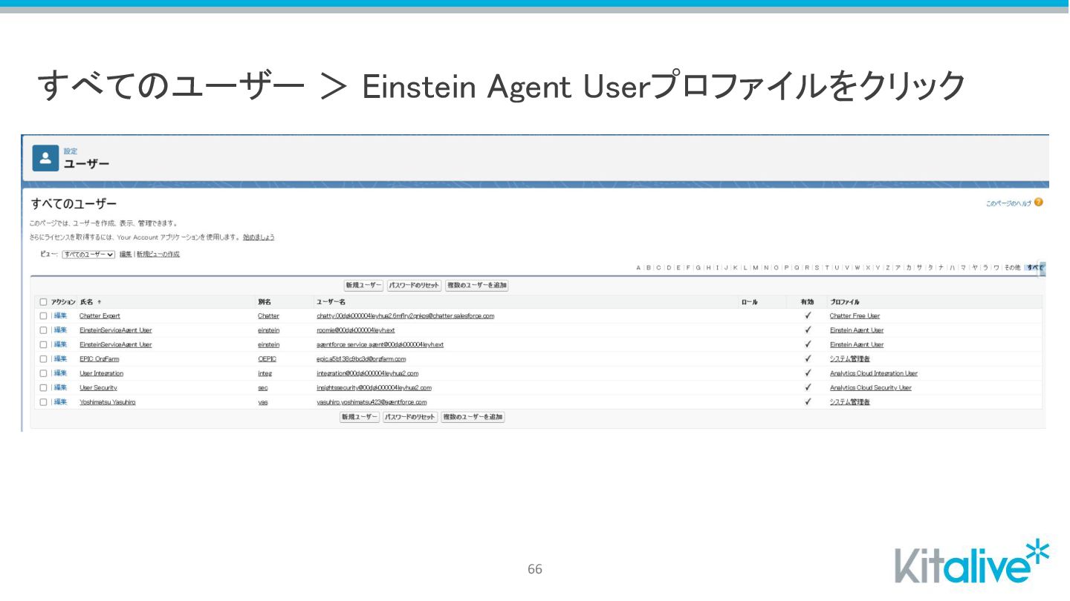Filter users by letter Y
The image size is (1070, 601).
[x=878, y=268]
